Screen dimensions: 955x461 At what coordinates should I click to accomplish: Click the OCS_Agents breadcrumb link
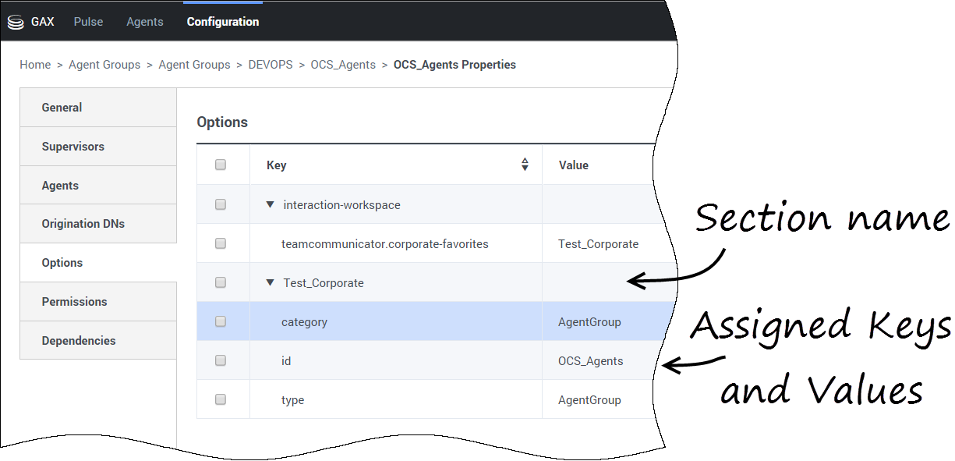(x=343, y=65)
